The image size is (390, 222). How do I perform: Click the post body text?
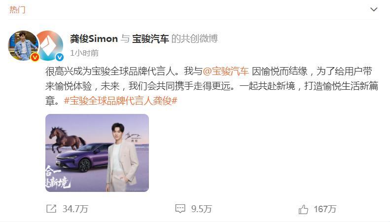[212, 86]
